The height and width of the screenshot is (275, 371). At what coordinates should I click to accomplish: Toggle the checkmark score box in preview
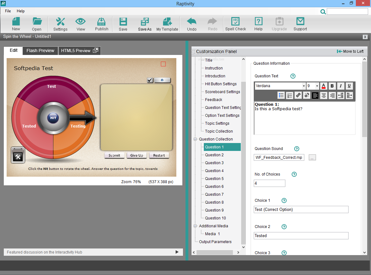[150, 80]
